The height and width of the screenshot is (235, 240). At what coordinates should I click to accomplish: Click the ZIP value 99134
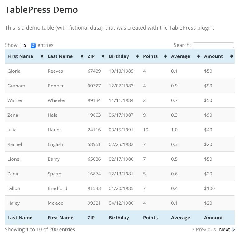[x=94, y=100]
